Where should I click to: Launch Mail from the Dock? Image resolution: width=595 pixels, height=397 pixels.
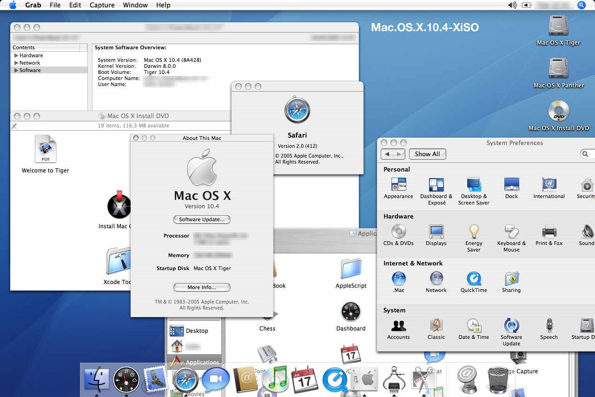(155, 380)
